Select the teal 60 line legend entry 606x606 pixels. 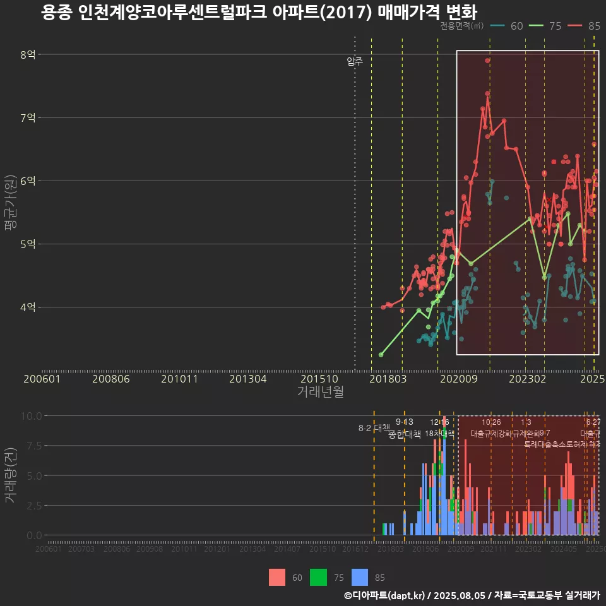(506, 26)
